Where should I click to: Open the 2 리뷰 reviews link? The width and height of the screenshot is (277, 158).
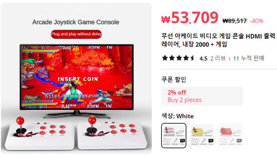(218, 58)
